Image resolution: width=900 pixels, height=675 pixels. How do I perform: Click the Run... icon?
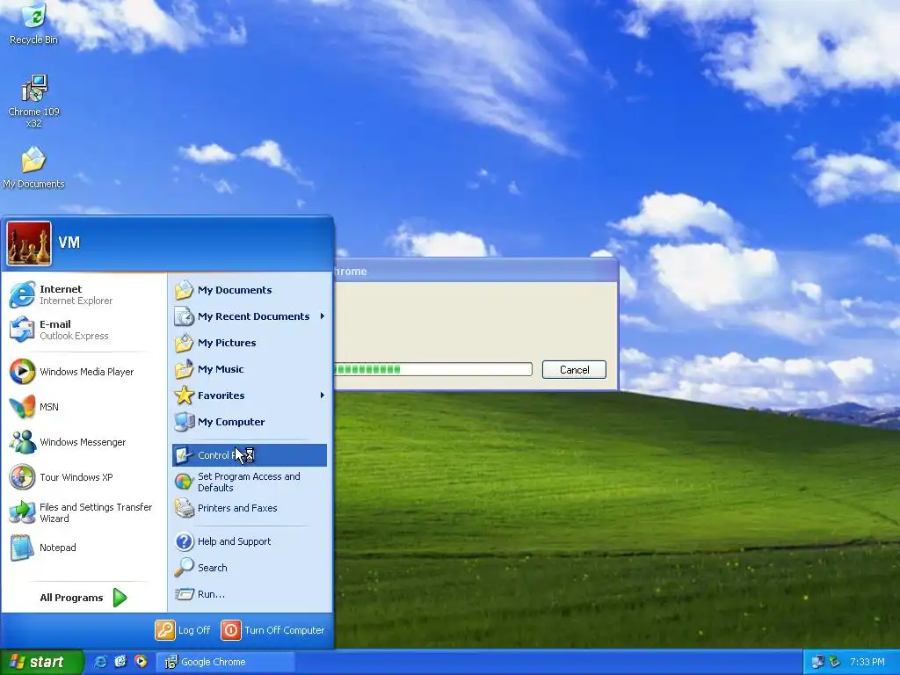click(x=184, y=594)
